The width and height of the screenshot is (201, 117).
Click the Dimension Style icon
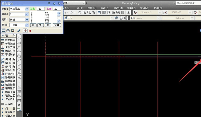[165, 12]
